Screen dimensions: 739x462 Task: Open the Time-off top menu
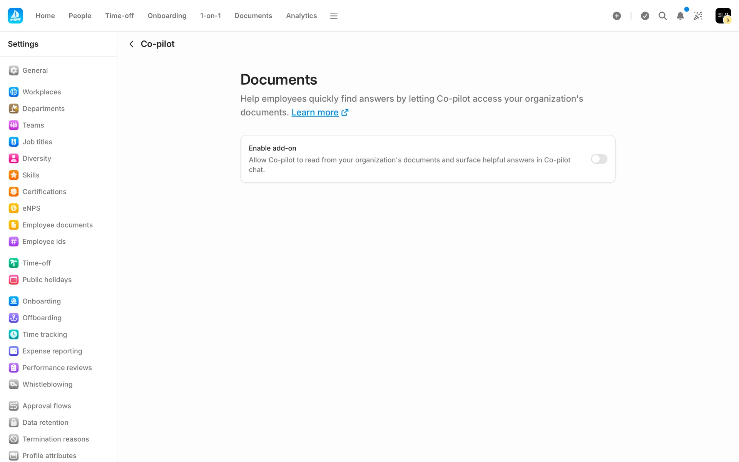(119, 16)
